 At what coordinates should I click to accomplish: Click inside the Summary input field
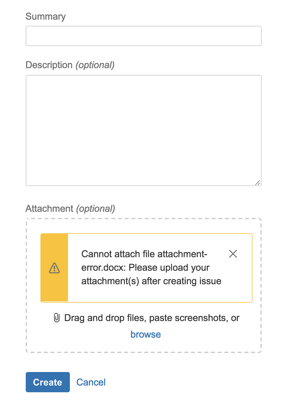[x=143, y=36]
